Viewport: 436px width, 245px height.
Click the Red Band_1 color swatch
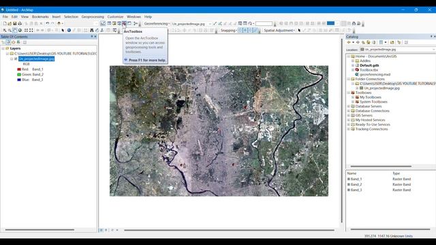(19, 69)
